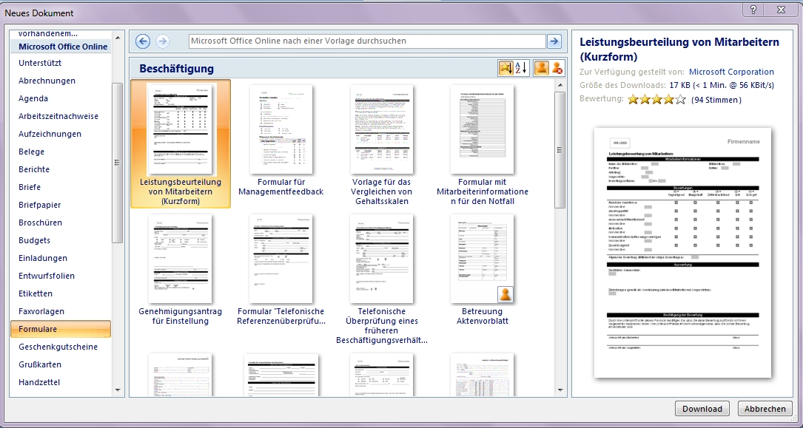Show customer-submitted templates icon

(x=542, y=68)
